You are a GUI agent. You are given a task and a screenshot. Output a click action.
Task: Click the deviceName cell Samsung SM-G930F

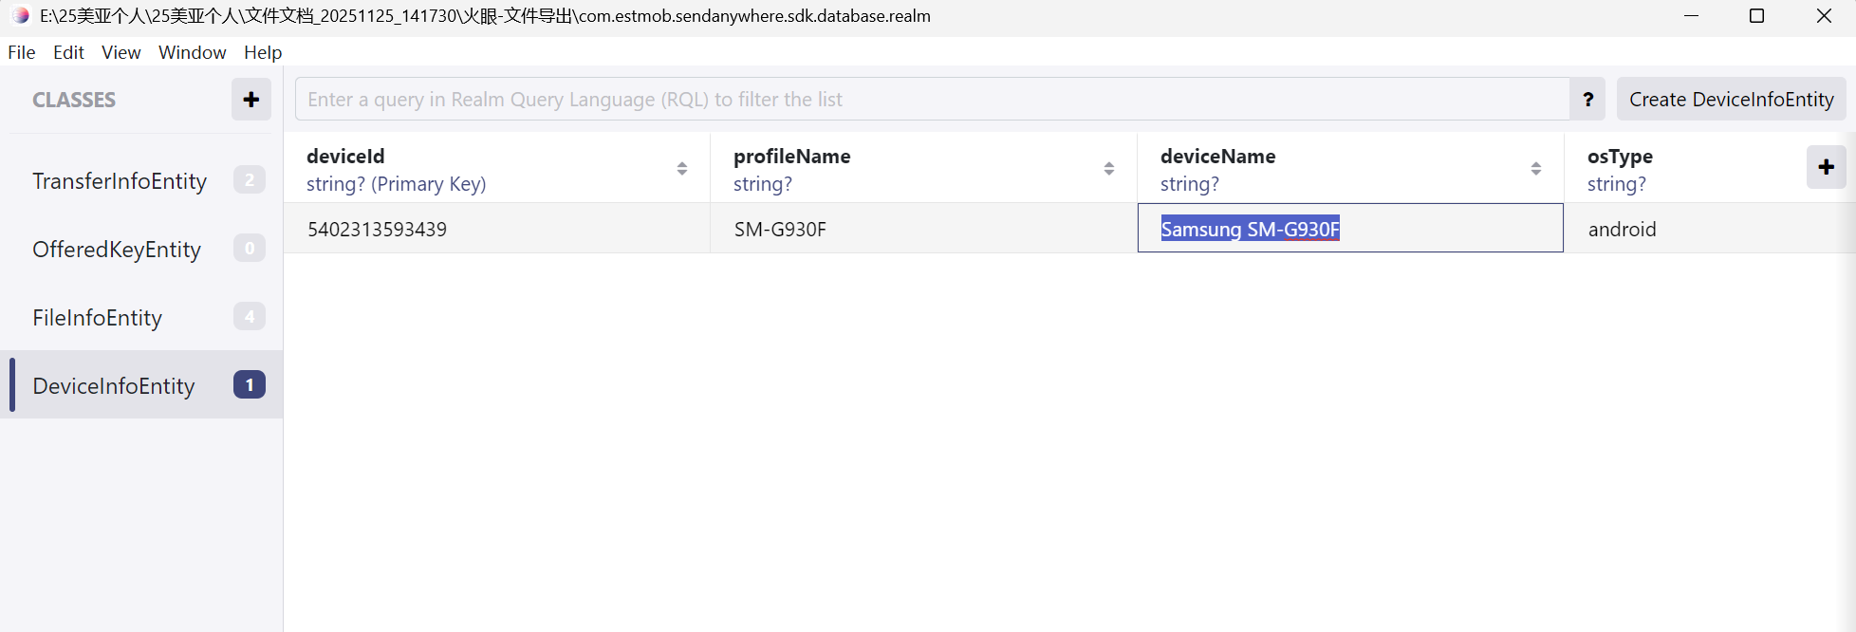coord(1350,229)
